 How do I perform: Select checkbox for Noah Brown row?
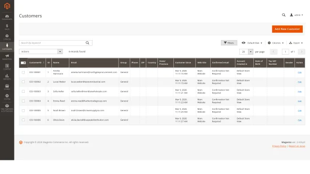[23, 111]
